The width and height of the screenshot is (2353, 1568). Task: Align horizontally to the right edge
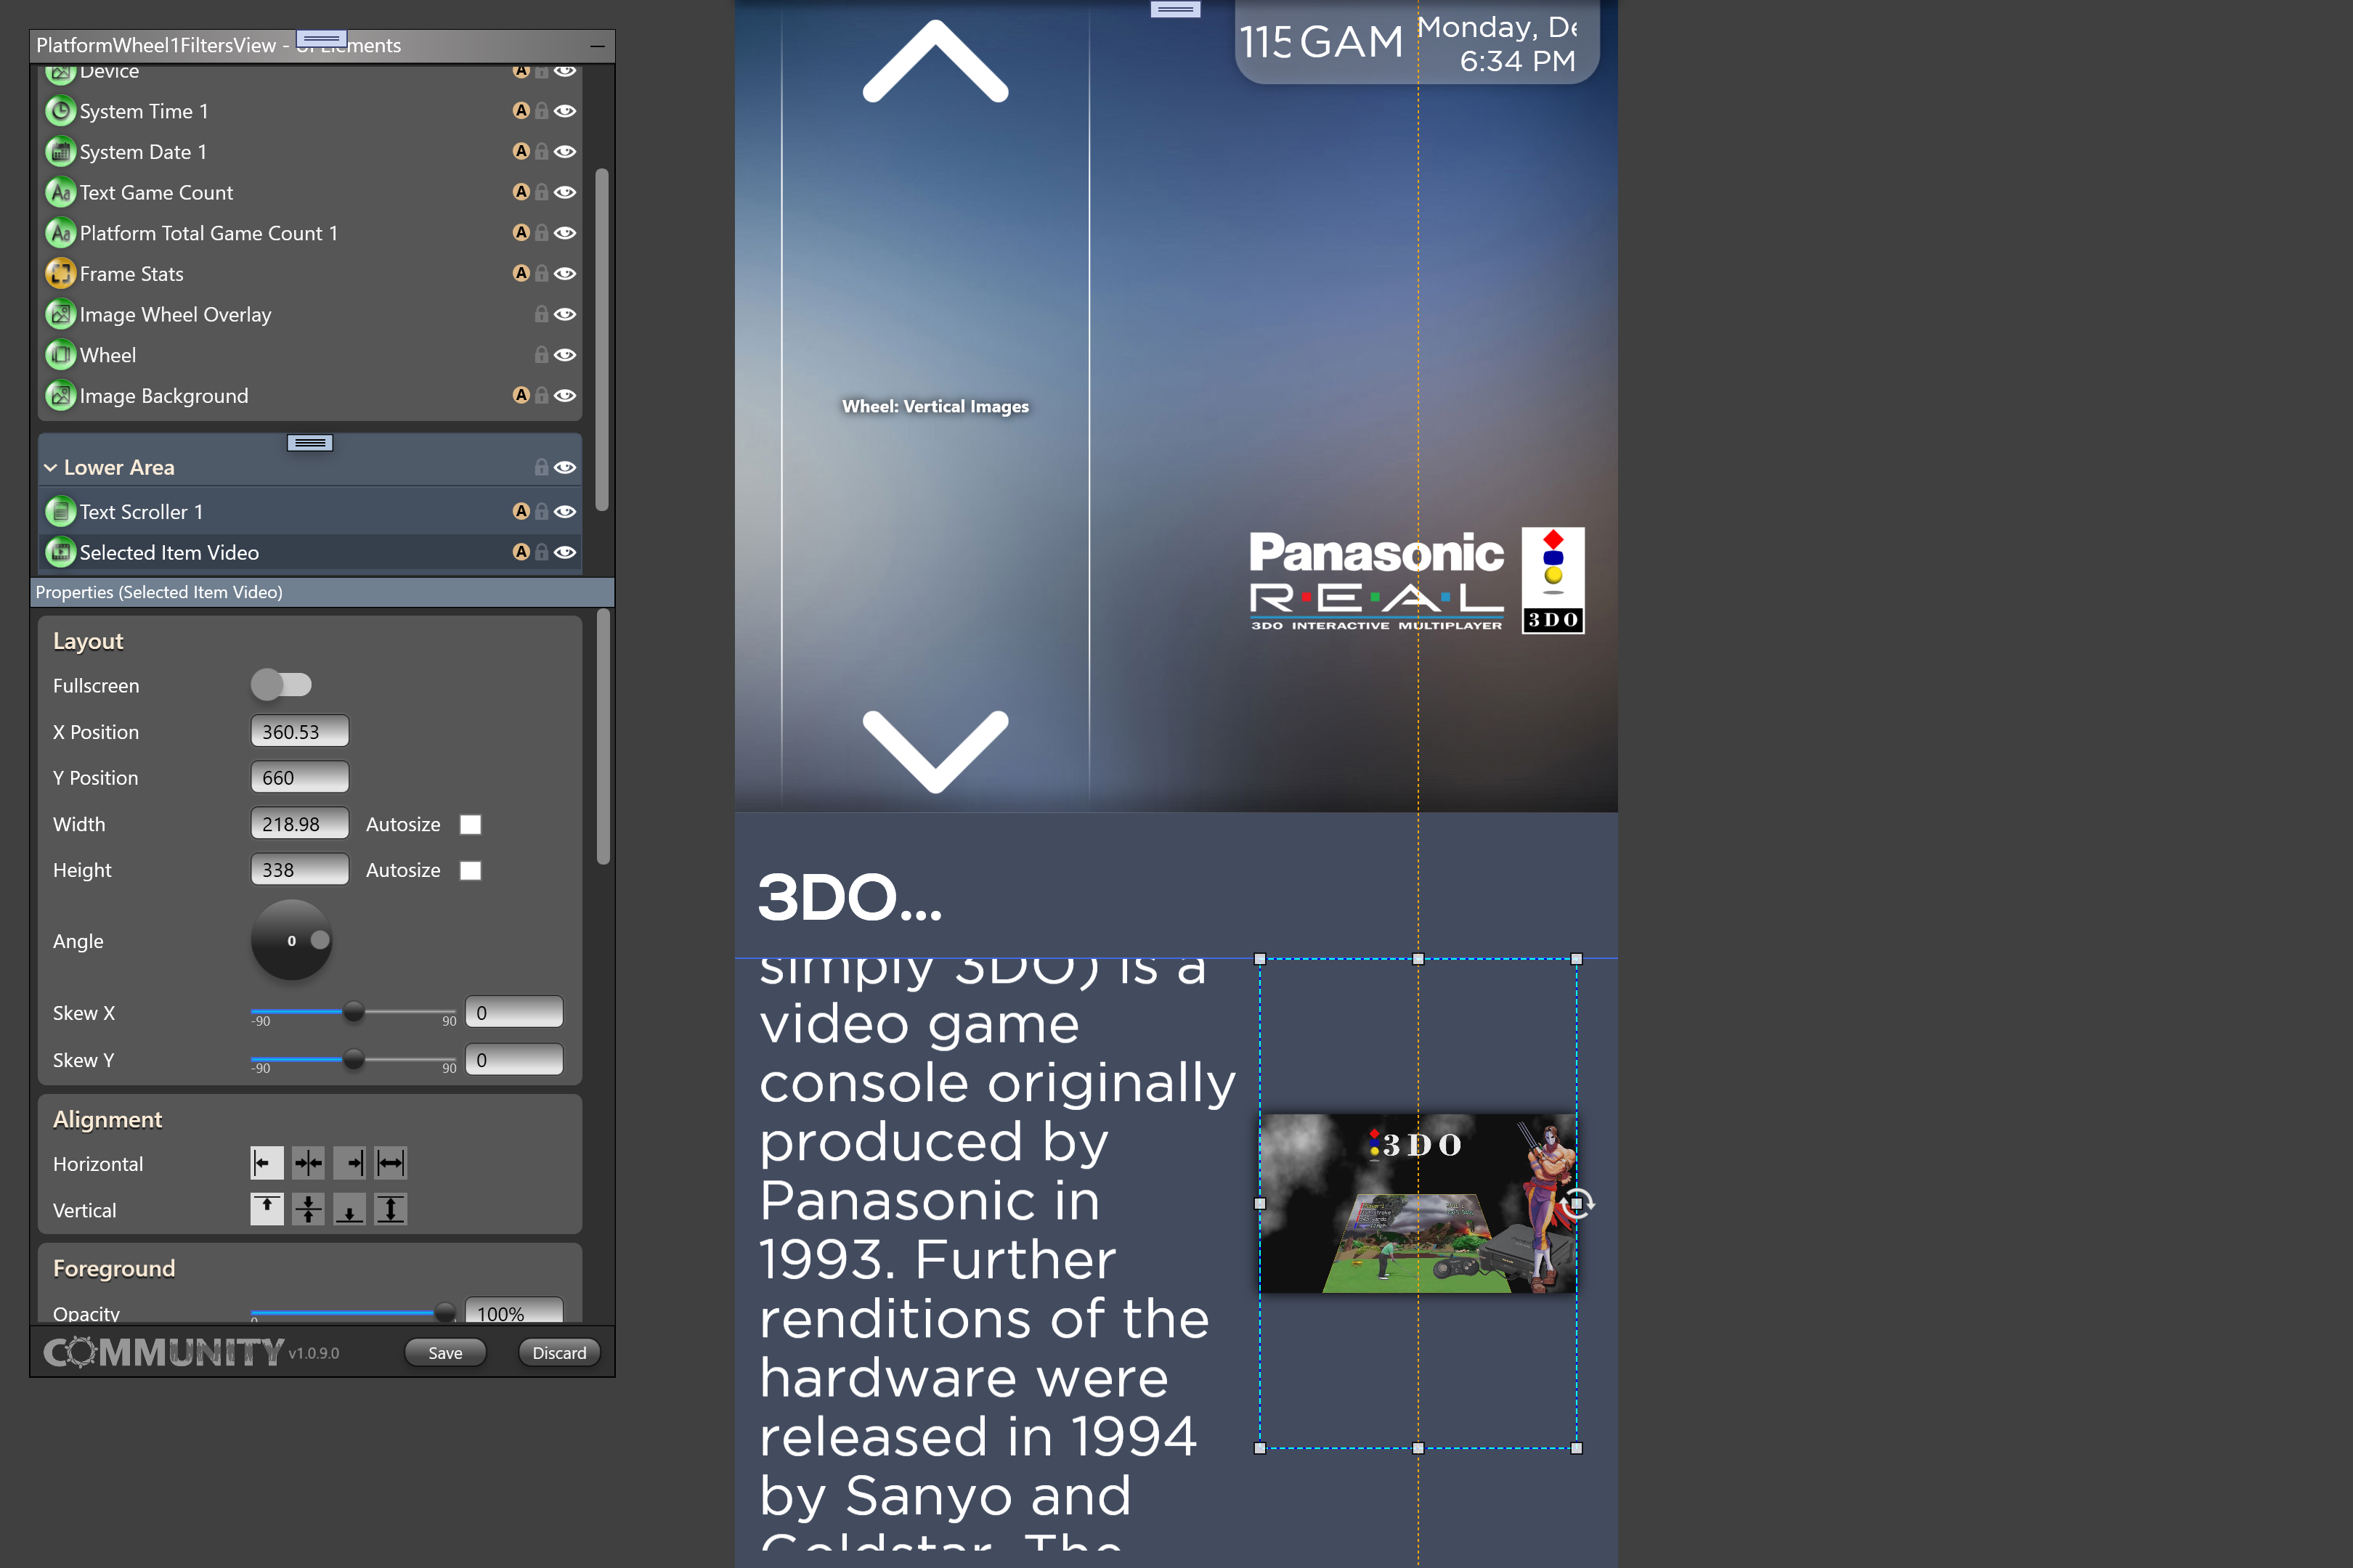click(349, 1163)
